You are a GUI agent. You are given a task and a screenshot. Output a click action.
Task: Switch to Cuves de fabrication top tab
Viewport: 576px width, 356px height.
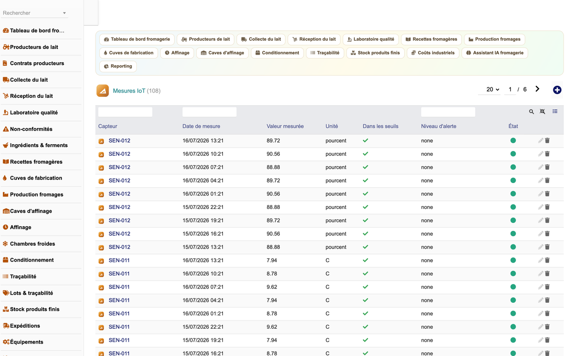129,53
